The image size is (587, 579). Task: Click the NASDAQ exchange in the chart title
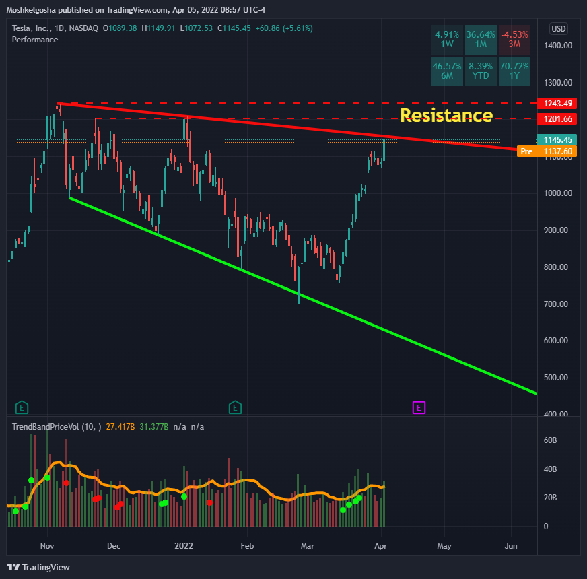point(83,28)
